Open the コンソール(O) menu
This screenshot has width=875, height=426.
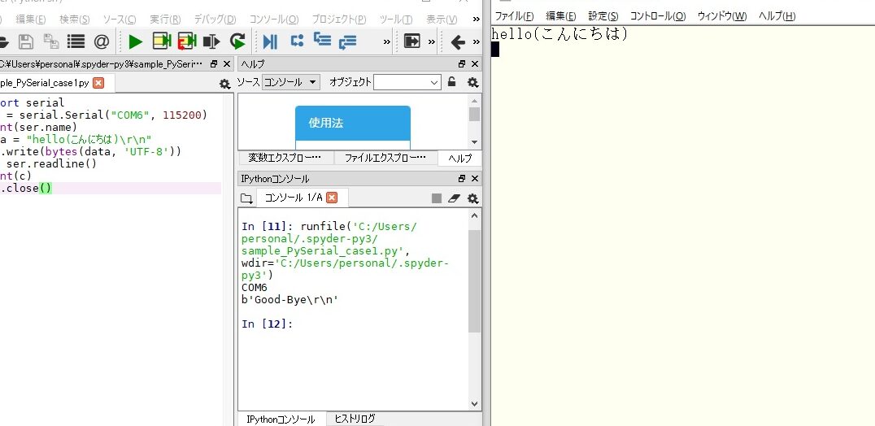pos(273,20)
